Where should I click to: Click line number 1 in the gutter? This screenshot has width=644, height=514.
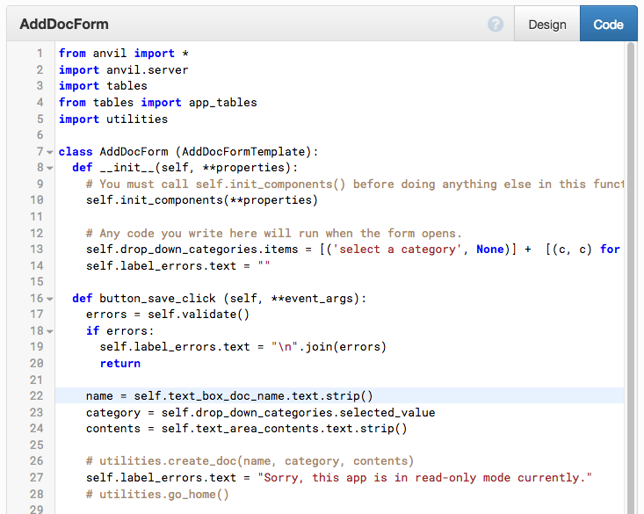tap(39, 54)
